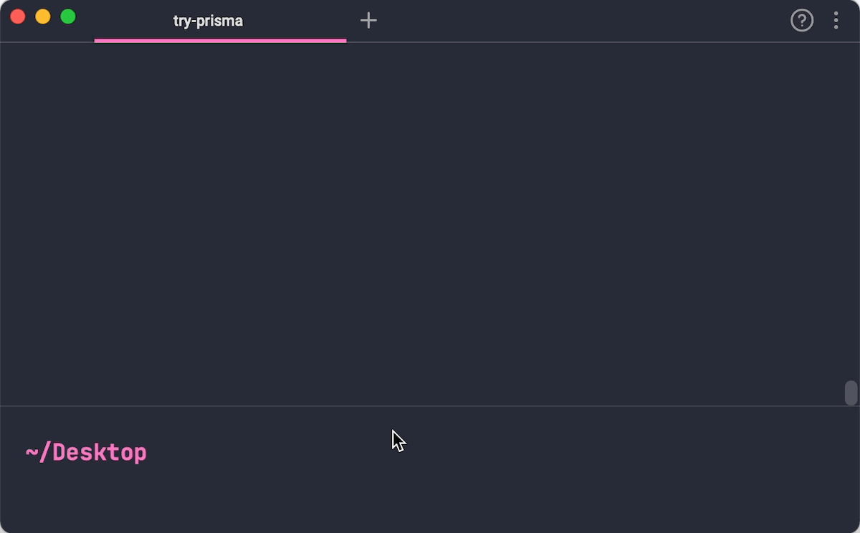This screenshot has width=860, height=533.
Task: Click the pink active tab indicator
Action: [x=220, y=40]
